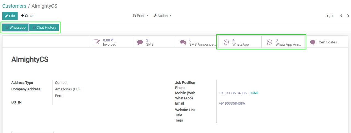Click the SMS speech bubble icon
This screenshot has width=351, height=133.
click(x=140, y=42)
